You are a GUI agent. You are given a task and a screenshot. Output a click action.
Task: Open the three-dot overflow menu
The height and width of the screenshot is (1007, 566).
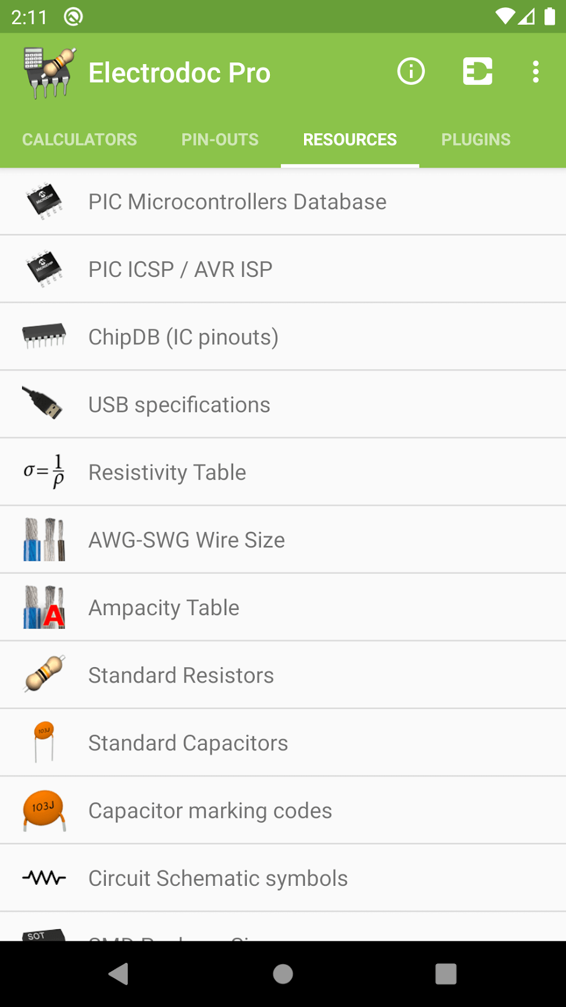coord(535,72)
